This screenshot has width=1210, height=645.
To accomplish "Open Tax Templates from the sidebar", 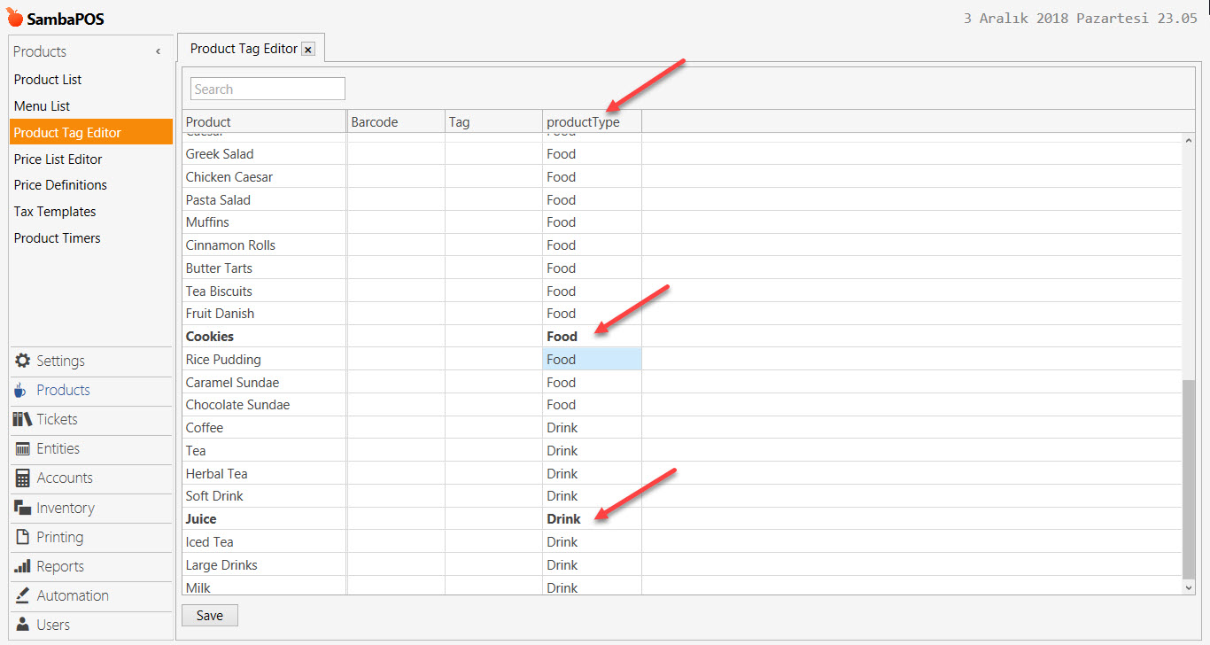I will [55, 212].
